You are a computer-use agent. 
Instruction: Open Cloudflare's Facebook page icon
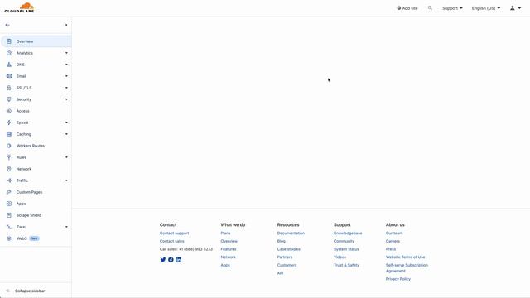pyautogui.click(x=171, y=259)
